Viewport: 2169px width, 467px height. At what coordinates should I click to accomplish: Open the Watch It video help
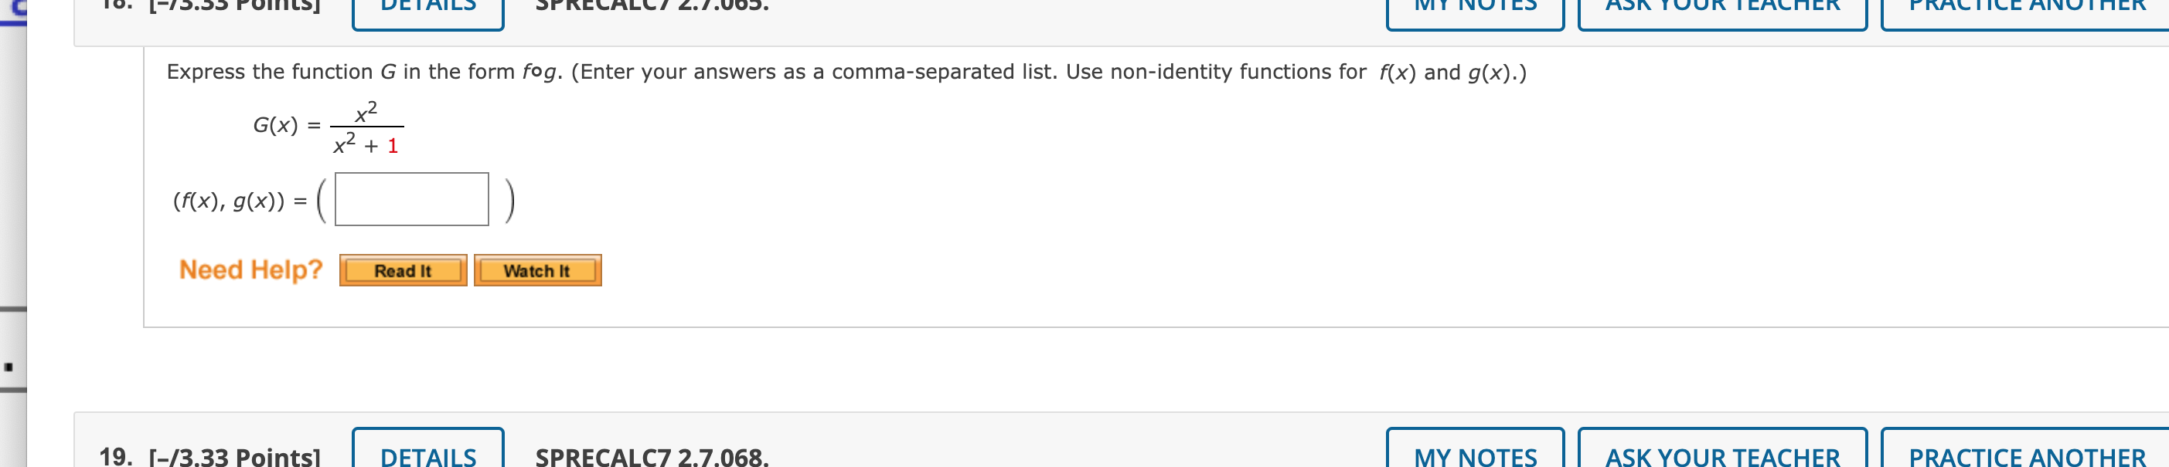[x=537, y=270]
